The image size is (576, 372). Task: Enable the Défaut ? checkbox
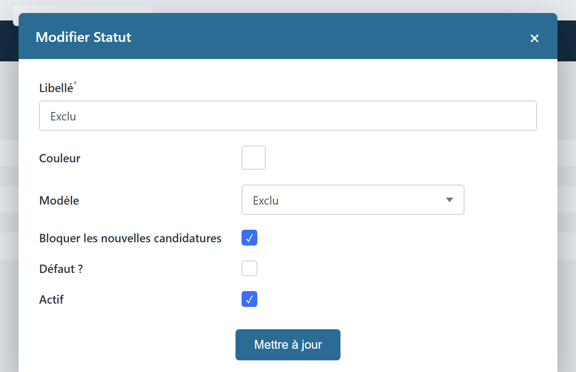249,268
